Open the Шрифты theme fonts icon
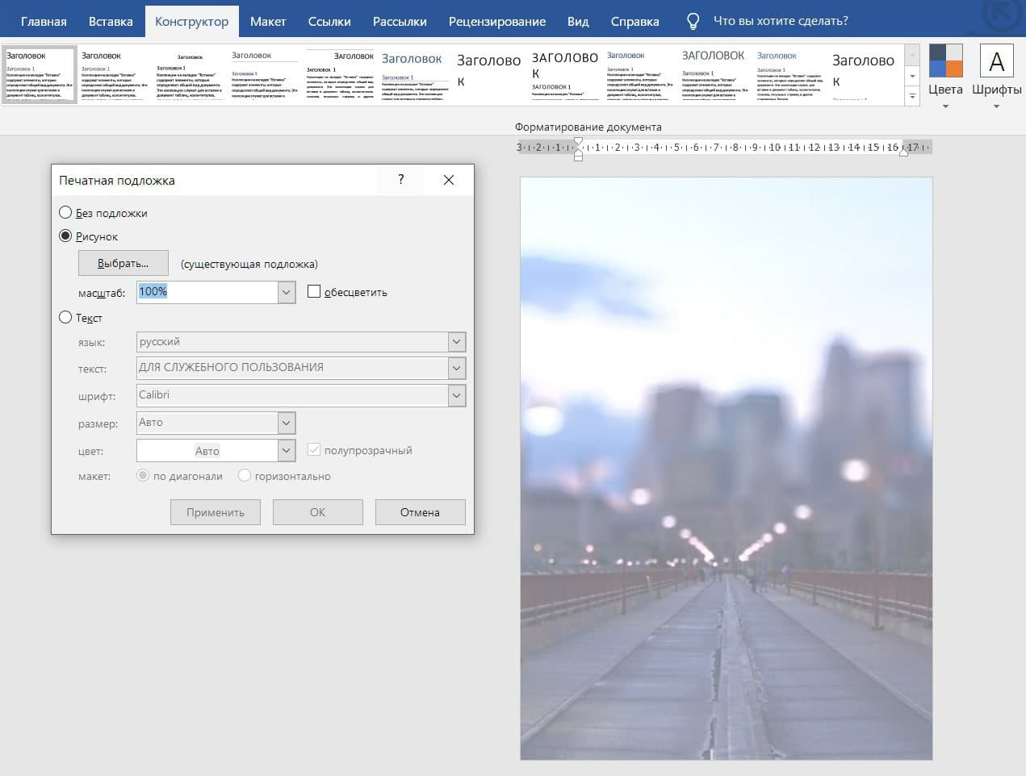 tap(996, 62)
